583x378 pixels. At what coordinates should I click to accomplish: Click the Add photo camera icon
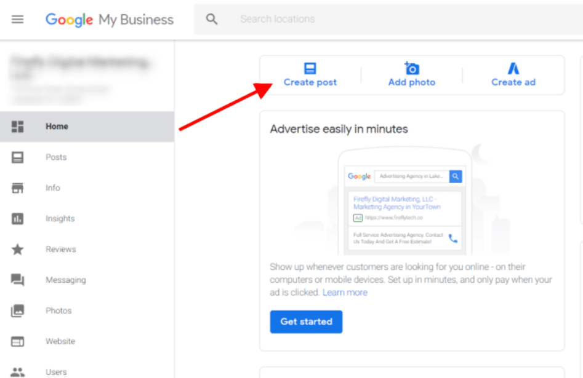pos(412,68)
